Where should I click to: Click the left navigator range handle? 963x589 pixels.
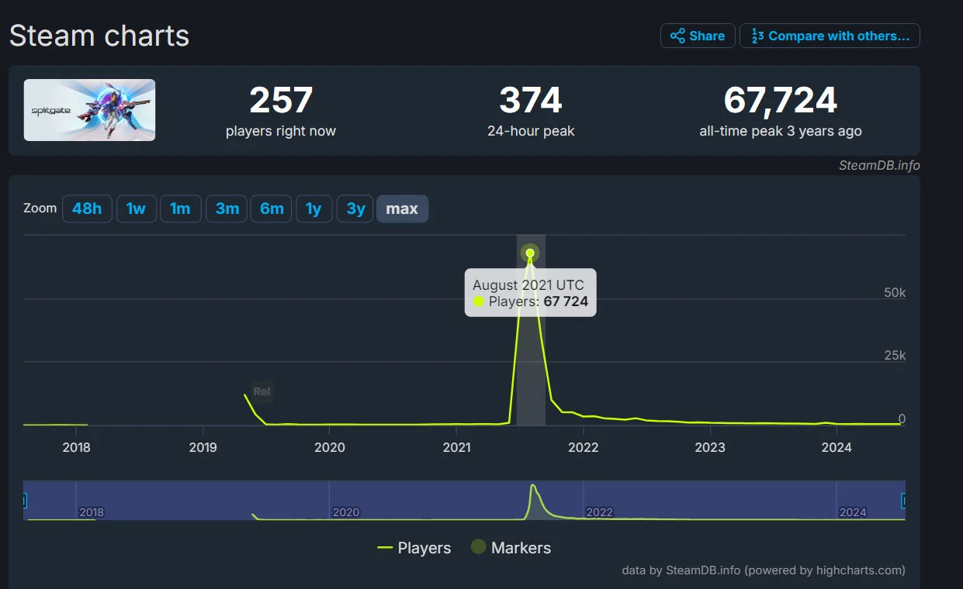point(24,501)
